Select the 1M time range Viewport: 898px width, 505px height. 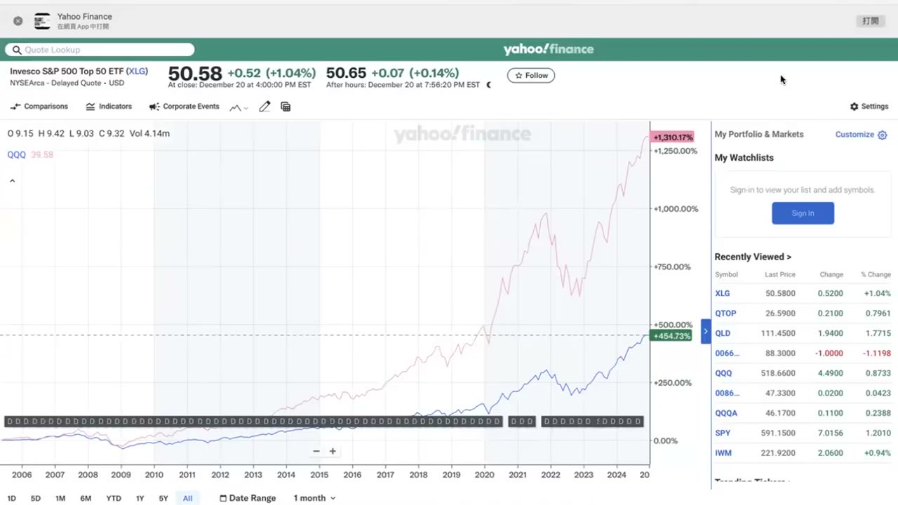pyautogui.click(x=60, y=498)
